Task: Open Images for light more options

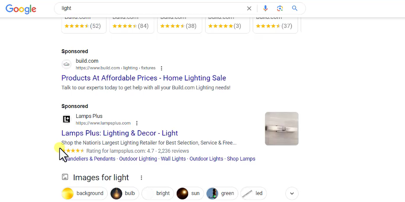Action: (x=141, y=178)
